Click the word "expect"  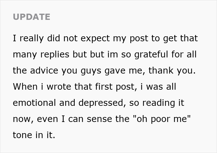pyautogui.click(x=95, y=38)
